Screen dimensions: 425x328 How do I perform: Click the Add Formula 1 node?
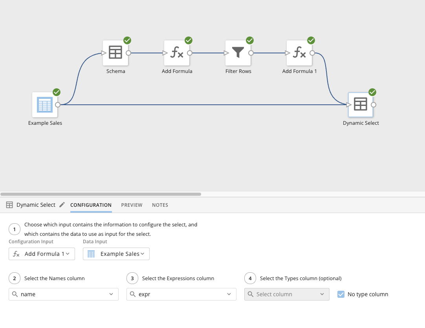coord(299,53)
